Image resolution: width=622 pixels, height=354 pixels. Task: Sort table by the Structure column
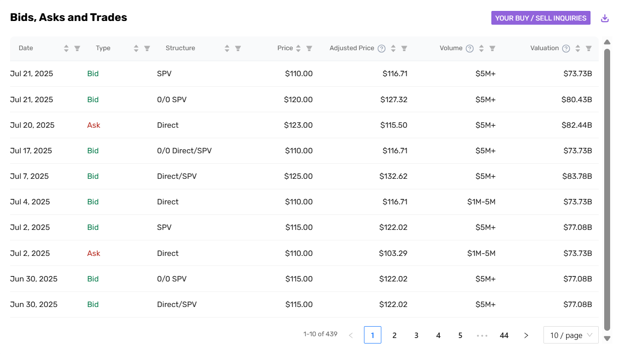[227, 48]
